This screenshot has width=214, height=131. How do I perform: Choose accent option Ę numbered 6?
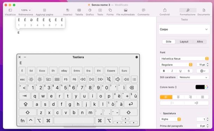[50, 20]
